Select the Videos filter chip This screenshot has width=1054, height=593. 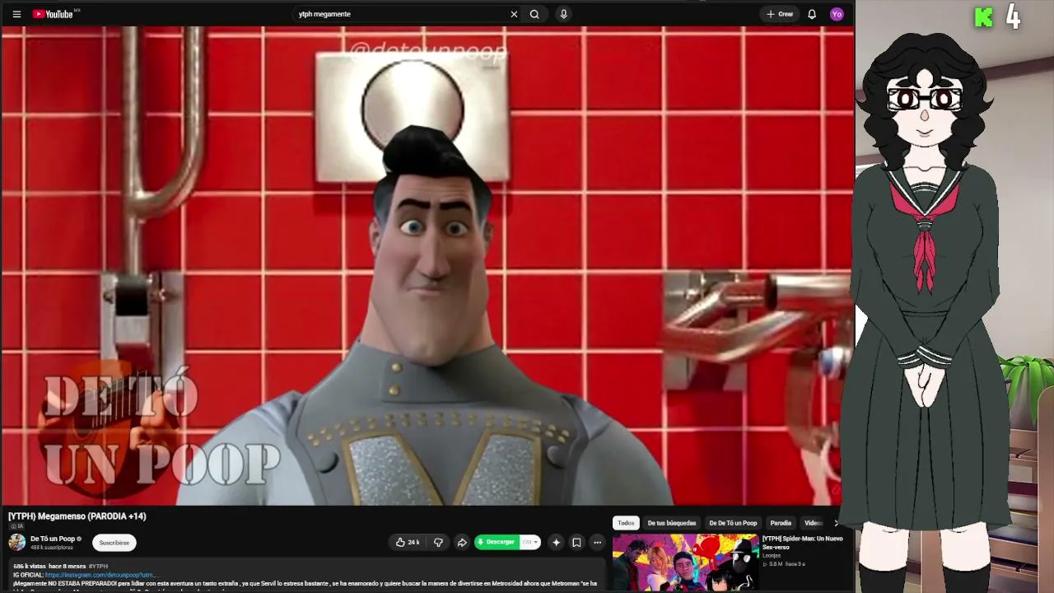click(x=814, y=523)
